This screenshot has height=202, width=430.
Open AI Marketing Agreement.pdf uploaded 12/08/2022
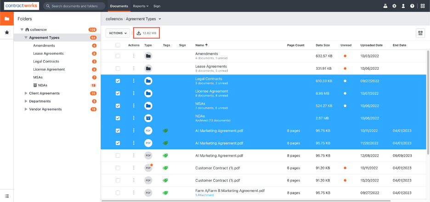pos(219,156)
